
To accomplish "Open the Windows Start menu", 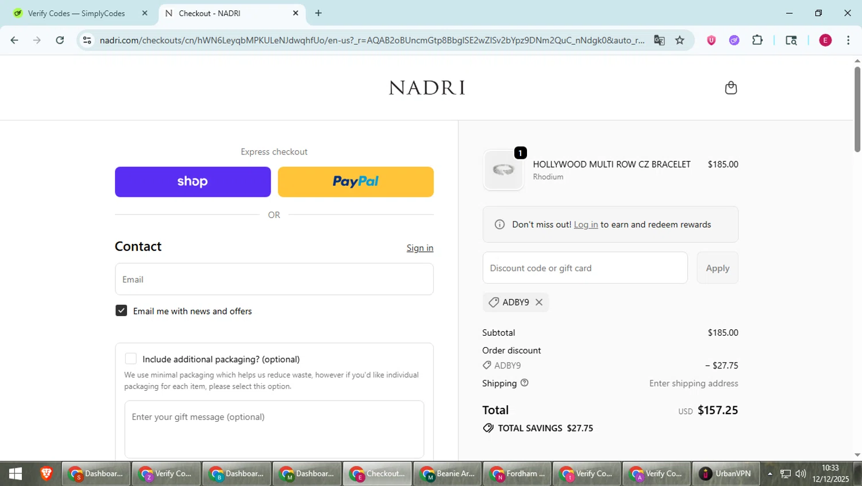I will click(16, 474).
